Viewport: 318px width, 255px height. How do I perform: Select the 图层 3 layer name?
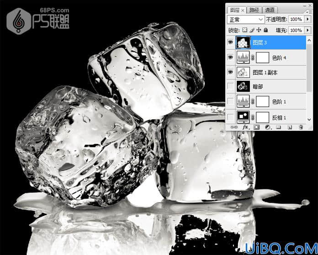(260, 42)
